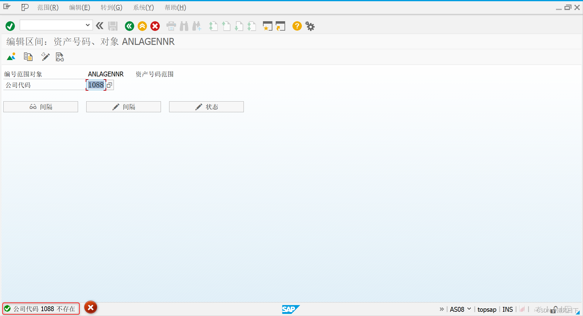The image size is (583, 316).
Task: Click the overview mountain icon
Action: coord(11,57)
